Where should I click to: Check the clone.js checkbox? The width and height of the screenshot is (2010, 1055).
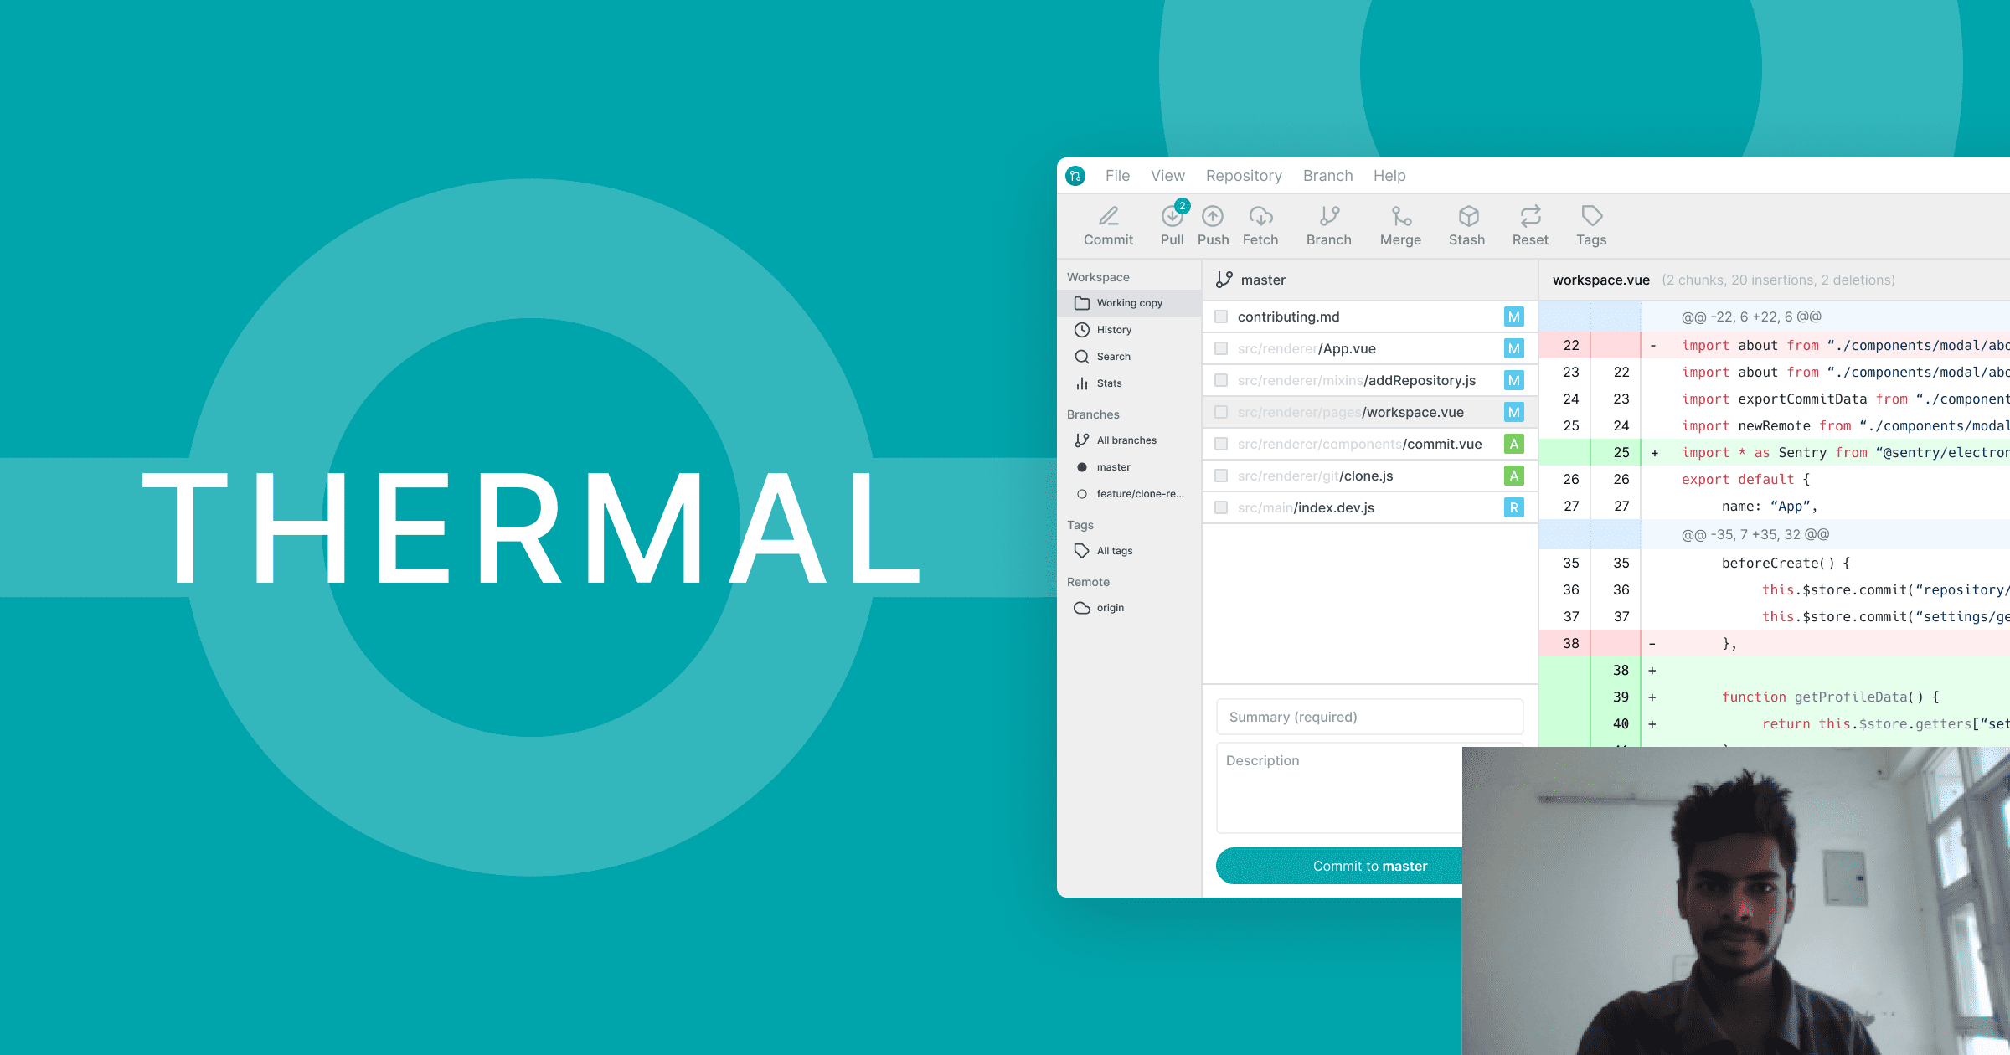pyautogui.click(x=1221, y=476)
